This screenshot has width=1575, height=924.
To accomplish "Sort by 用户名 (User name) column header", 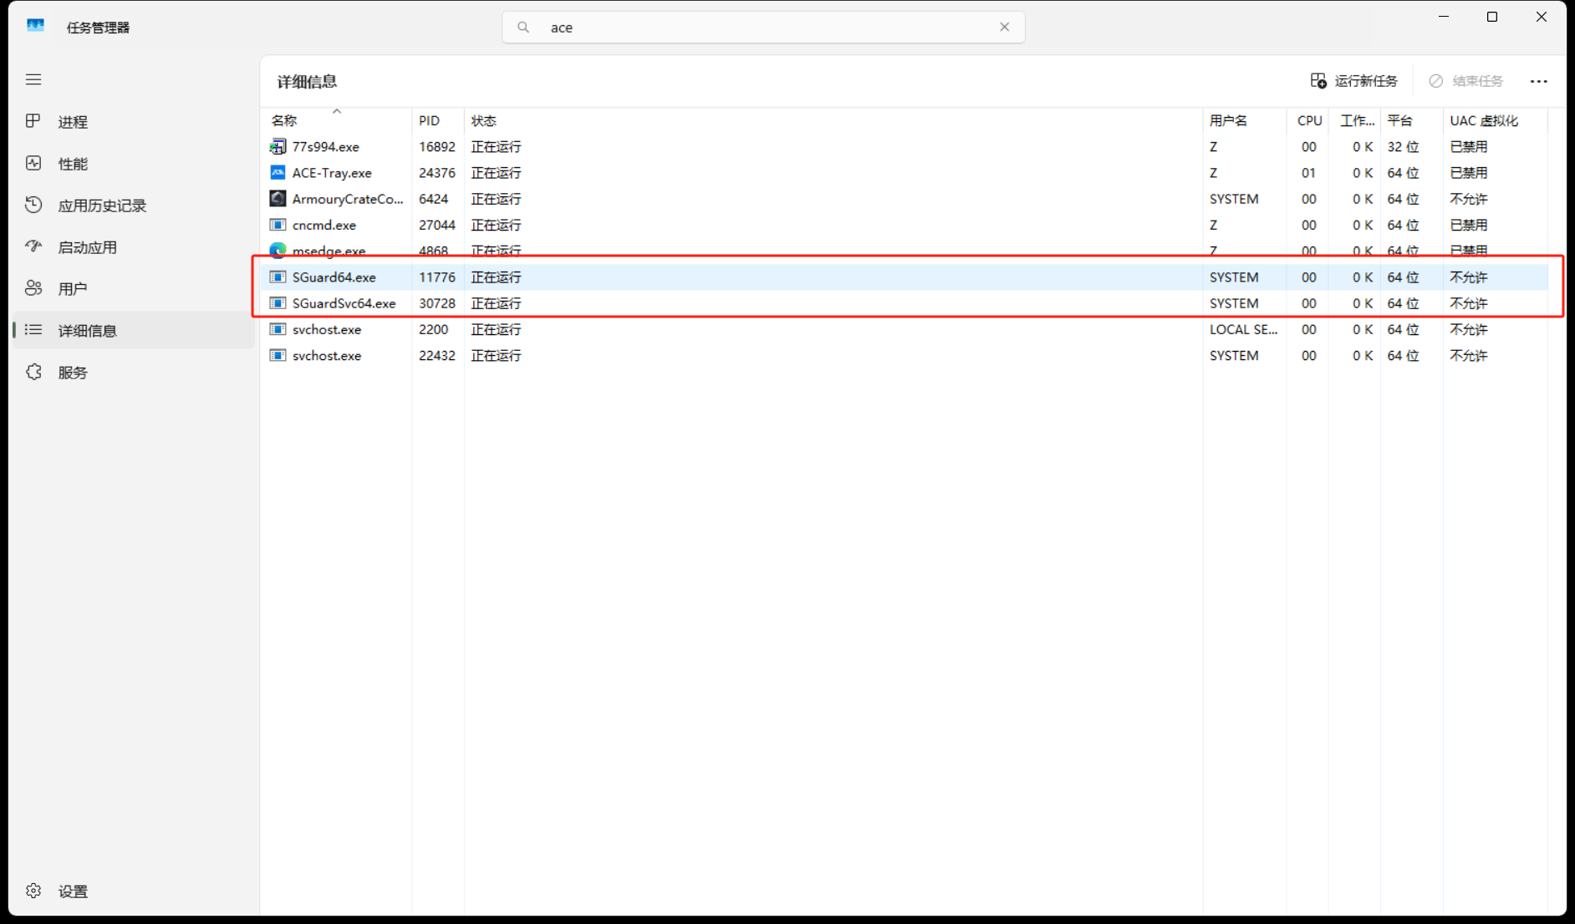I will (x=1244, y=120).
